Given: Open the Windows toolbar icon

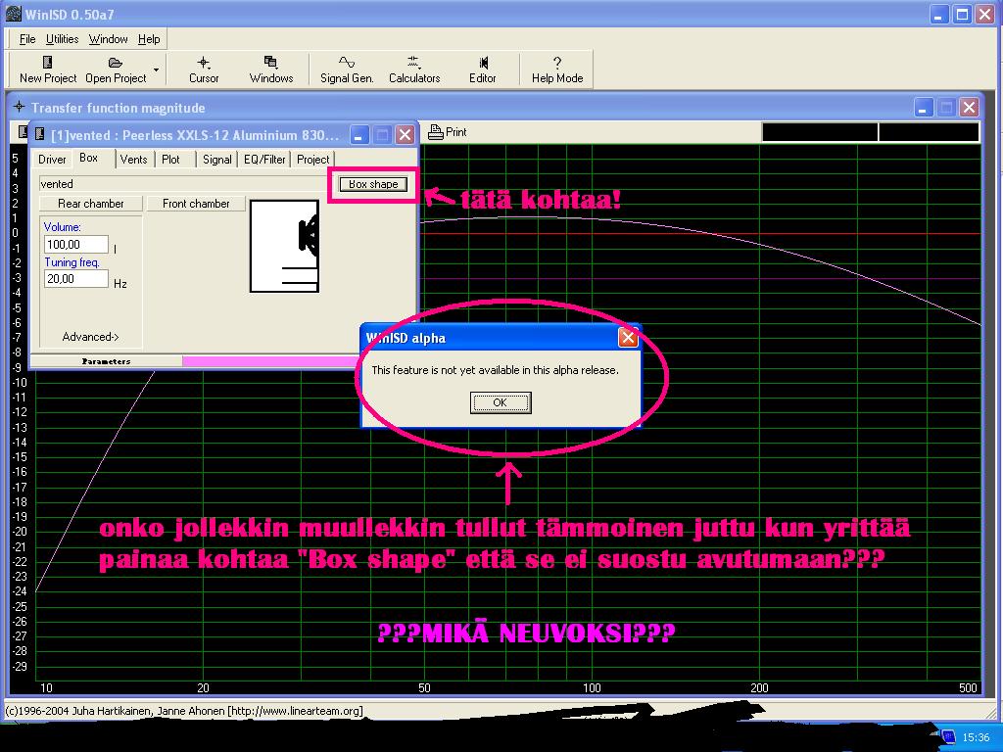Looking at the screenshot, I should (x=271, y=63).
